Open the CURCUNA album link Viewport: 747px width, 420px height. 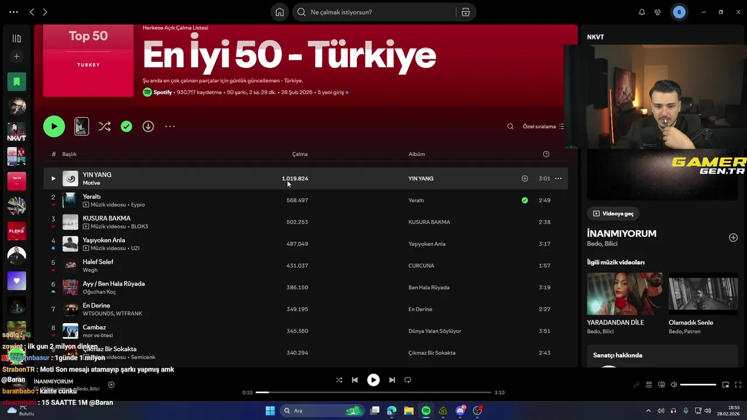point(421,265)
